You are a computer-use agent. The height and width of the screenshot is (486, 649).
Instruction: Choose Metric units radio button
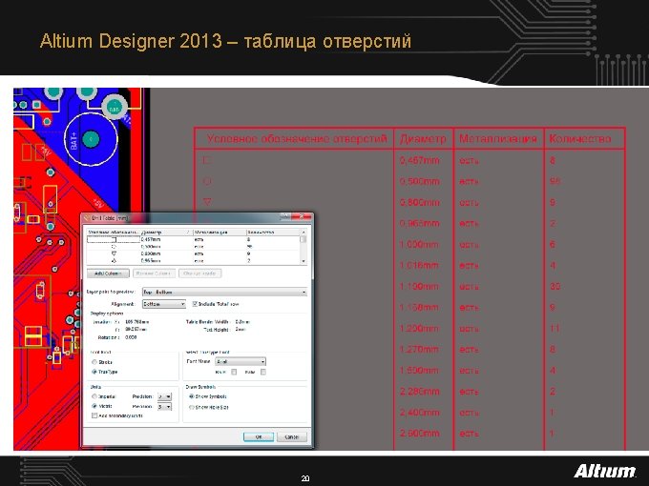pyautogui.click(x=94, y=406)
